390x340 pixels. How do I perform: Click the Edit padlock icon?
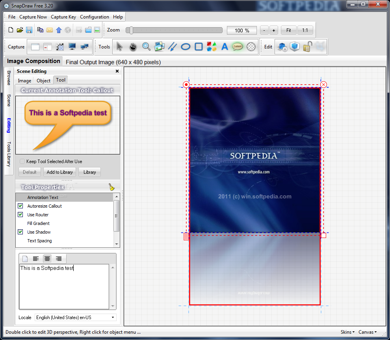pyautogui.click(x=308, y=46)
